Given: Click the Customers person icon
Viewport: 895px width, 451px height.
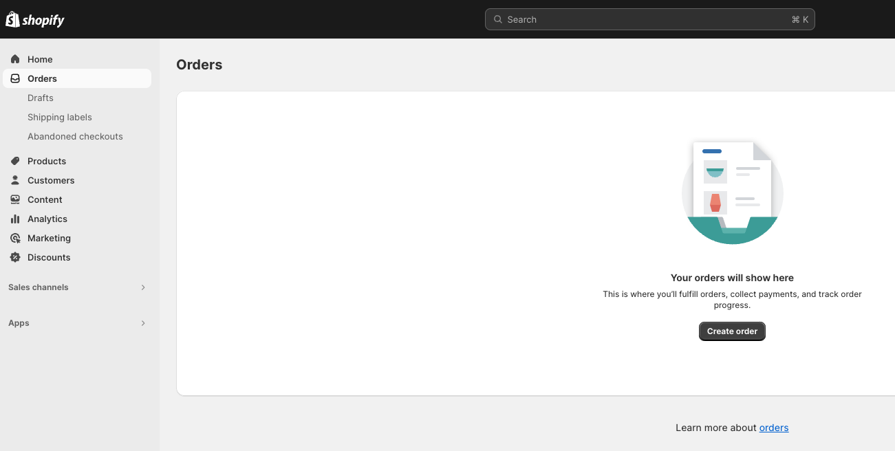Looking at the screenshot, I should (15, 180).
